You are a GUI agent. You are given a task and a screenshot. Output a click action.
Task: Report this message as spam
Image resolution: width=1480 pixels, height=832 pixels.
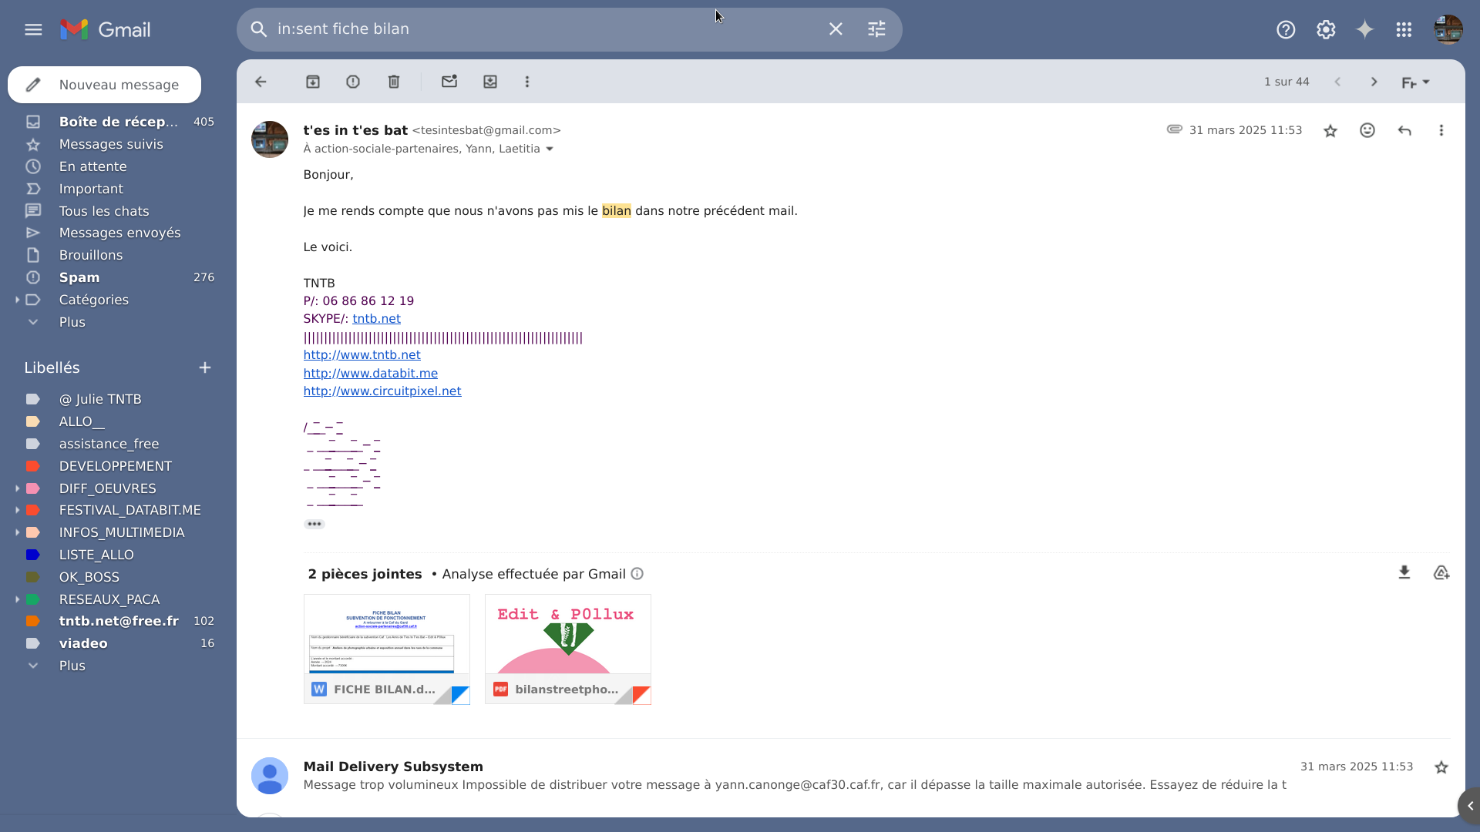tap(353, 82)
